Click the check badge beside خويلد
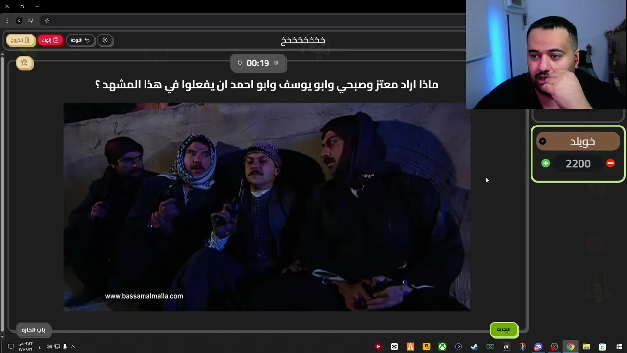The width and height of the screenshot is (627, 353). click(x=543, y=141)
